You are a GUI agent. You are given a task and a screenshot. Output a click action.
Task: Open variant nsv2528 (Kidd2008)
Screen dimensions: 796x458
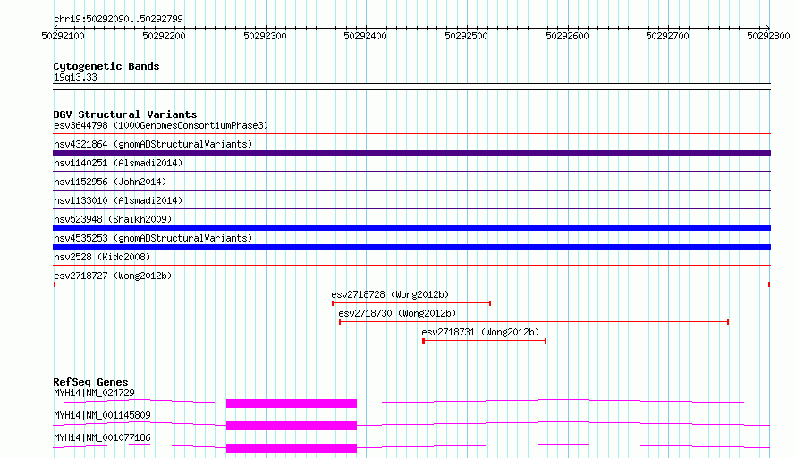pyautogui.click(x=102, y=257)
